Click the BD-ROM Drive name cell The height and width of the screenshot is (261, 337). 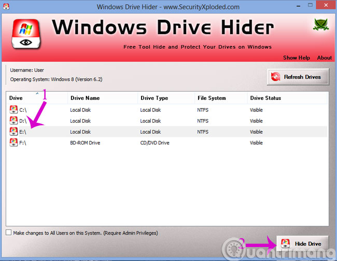coord(85,143)
